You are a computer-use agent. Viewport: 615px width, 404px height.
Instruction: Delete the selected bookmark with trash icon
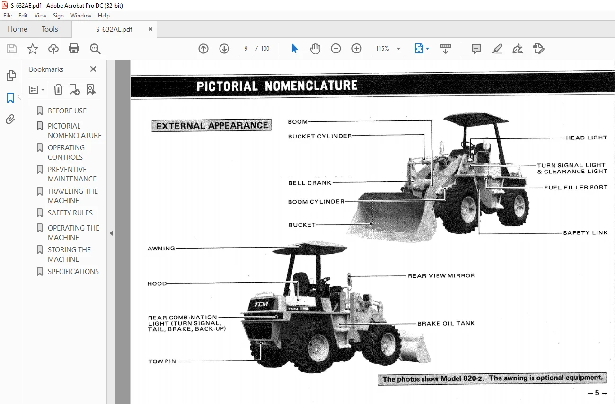pyautogui.click(x=58, y=89)
